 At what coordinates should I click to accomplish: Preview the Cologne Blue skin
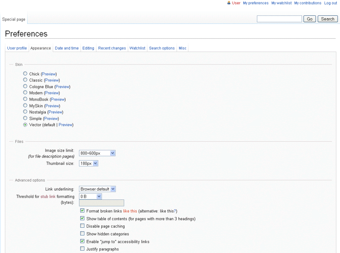pos(62,87)
